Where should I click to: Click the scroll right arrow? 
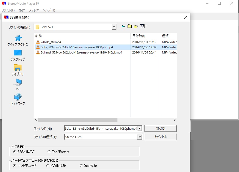[x=175, y=120]
